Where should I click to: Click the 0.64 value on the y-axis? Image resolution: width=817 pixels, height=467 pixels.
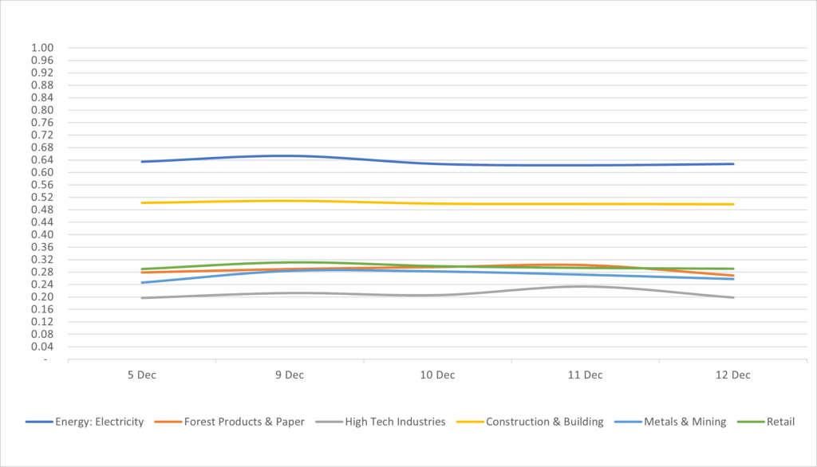tap(41, 160)
